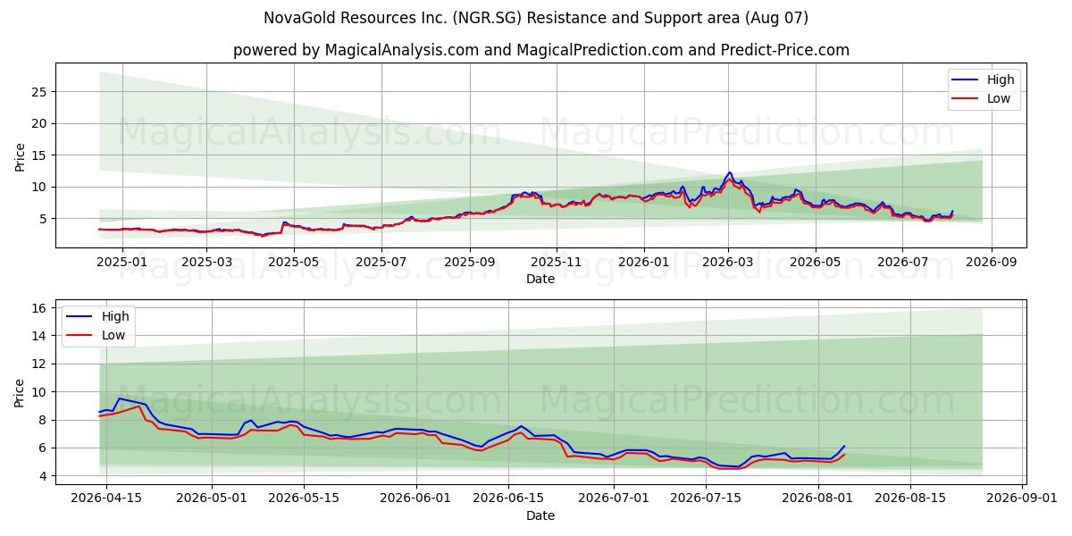Image resolution: width=1072 pixels, height=536 pixels.
Task: Click the '14' y-axis label on the bottom chart
Action: [x=41, y=336]
